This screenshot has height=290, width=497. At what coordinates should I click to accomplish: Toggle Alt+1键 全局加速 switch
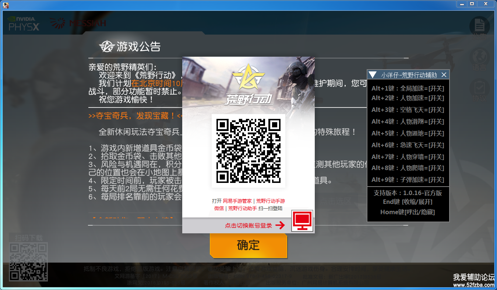(408, 88)
